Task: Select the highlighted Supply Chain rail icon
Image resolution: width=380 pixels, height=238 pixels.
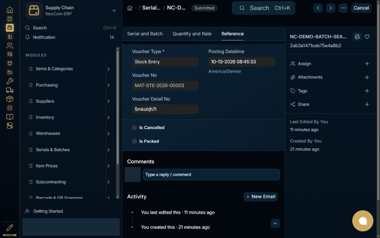Action: [x=10, y=28]
